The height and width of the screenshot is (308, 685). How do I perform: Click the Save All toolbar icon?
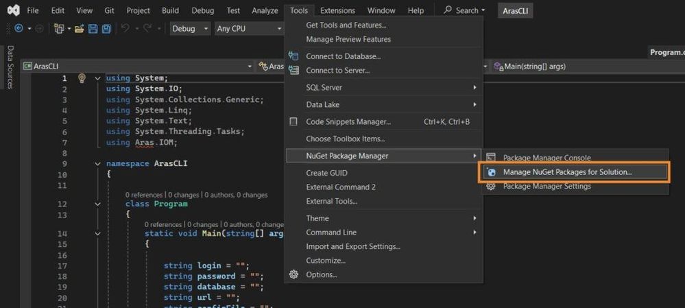[x=106, y=29]
